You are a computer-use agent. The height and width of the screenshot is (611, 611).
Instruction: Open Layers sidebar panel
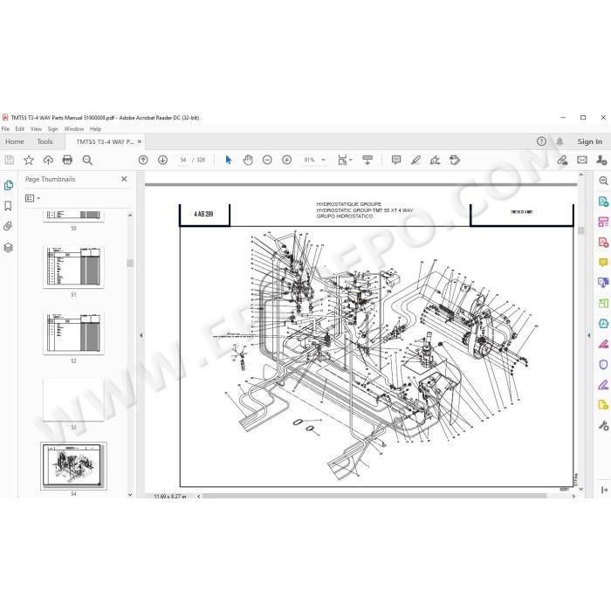(x=8, y=247)
